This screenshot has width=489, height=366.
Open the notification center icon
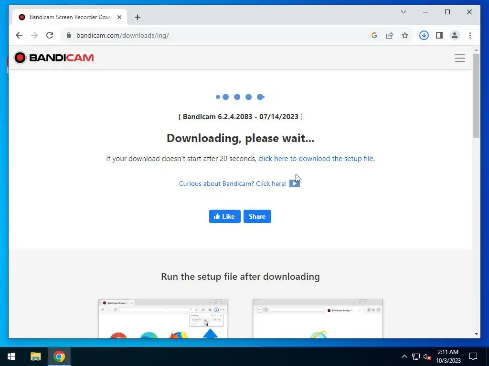pyautogui.click(x=473, y=356)
